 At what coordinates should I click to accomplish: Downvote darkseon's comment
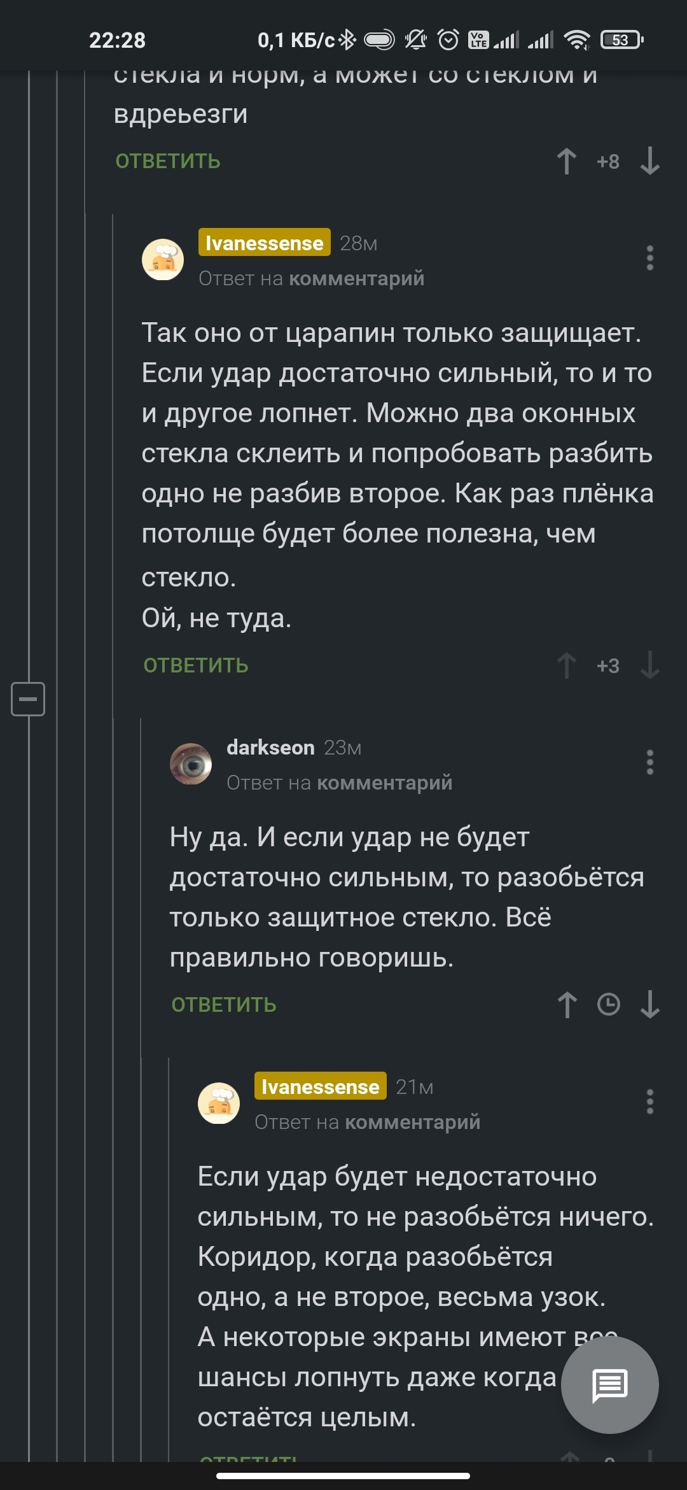[x=649, y=1005]
